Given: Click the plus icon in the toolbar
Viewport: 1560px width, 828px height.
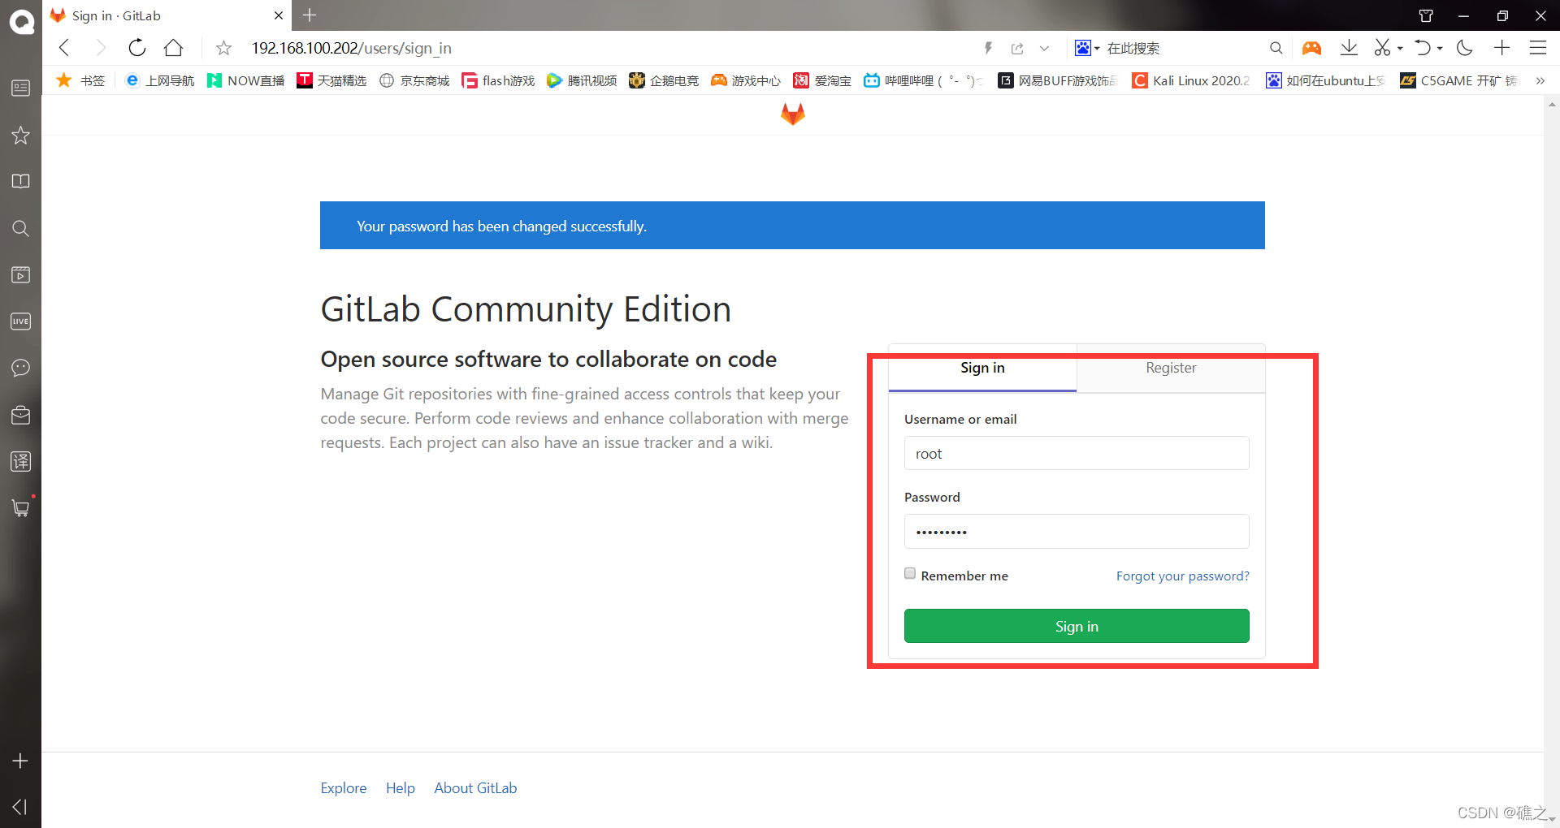Looking at the screenshot, I should pos(1501,48).
